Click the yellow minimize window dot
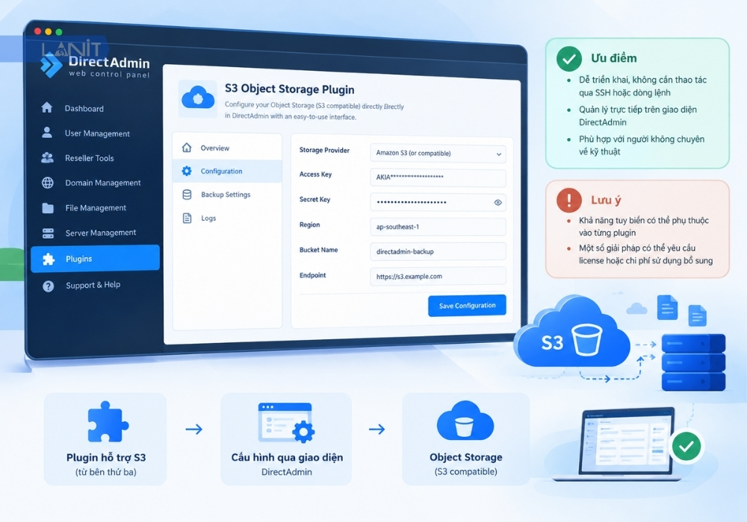The image size is (747, 522). pyautogui.click(x=48, y=31)
